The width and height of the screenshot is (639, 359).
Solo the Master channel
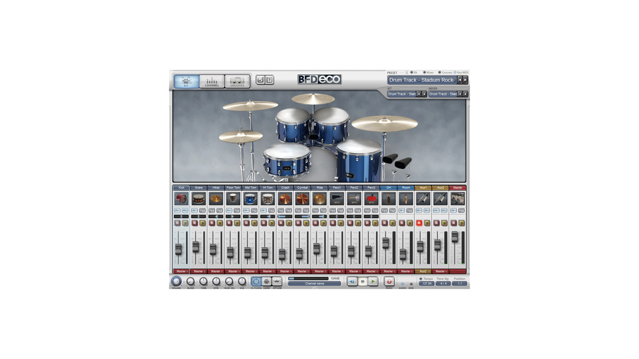point(462,223)
